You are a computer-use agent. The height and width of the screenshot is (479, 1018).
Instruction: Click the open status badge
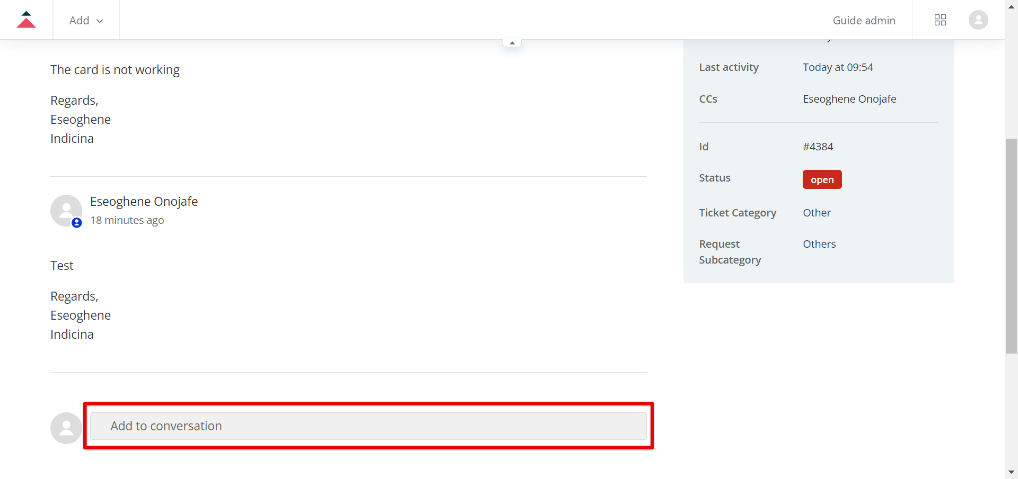[x=822, y=179]
